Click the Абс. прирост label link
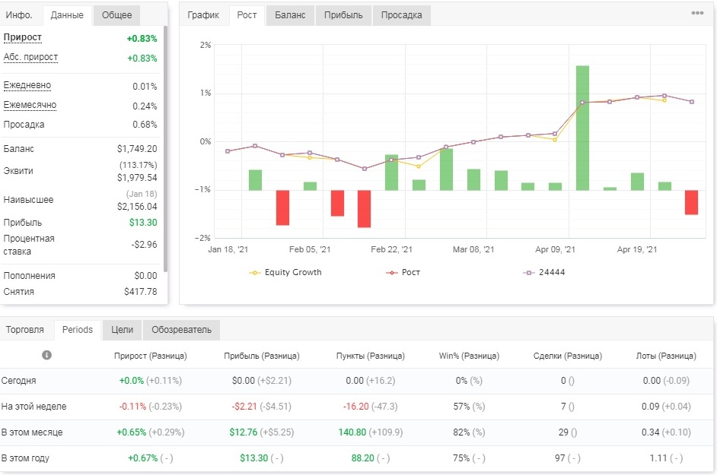 tap(30, 57)
